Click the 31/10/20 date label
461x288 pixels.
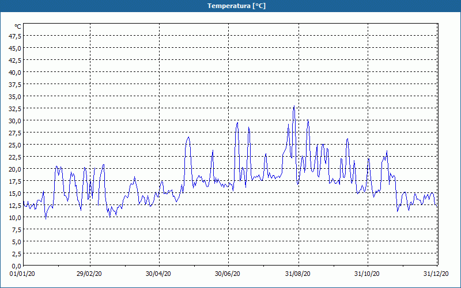(x=366, y=274)
